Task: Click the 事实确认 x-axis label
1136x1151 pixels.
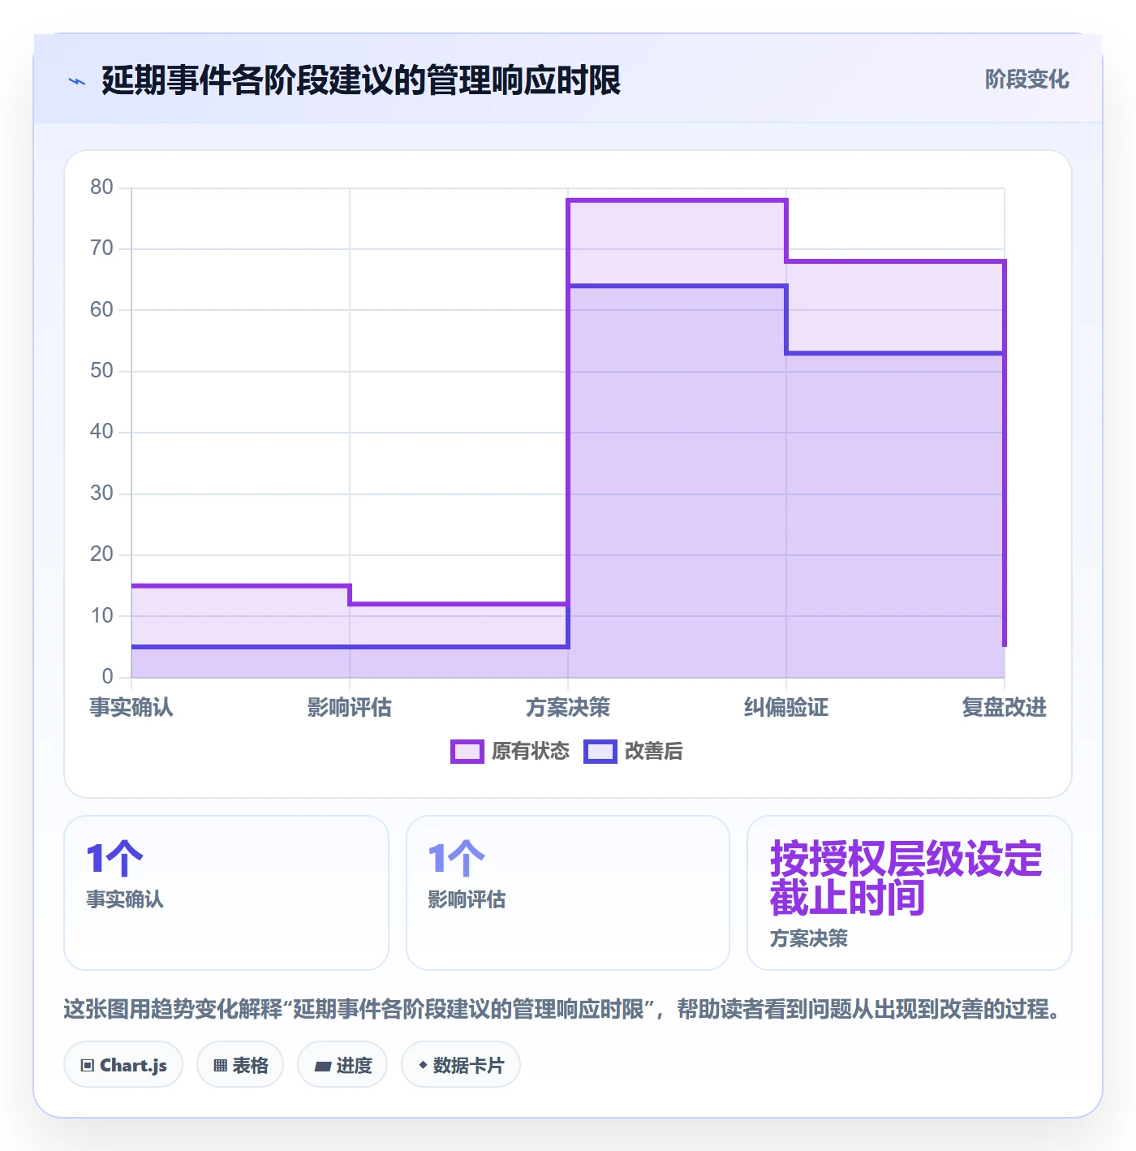Action: coord(131,708)
